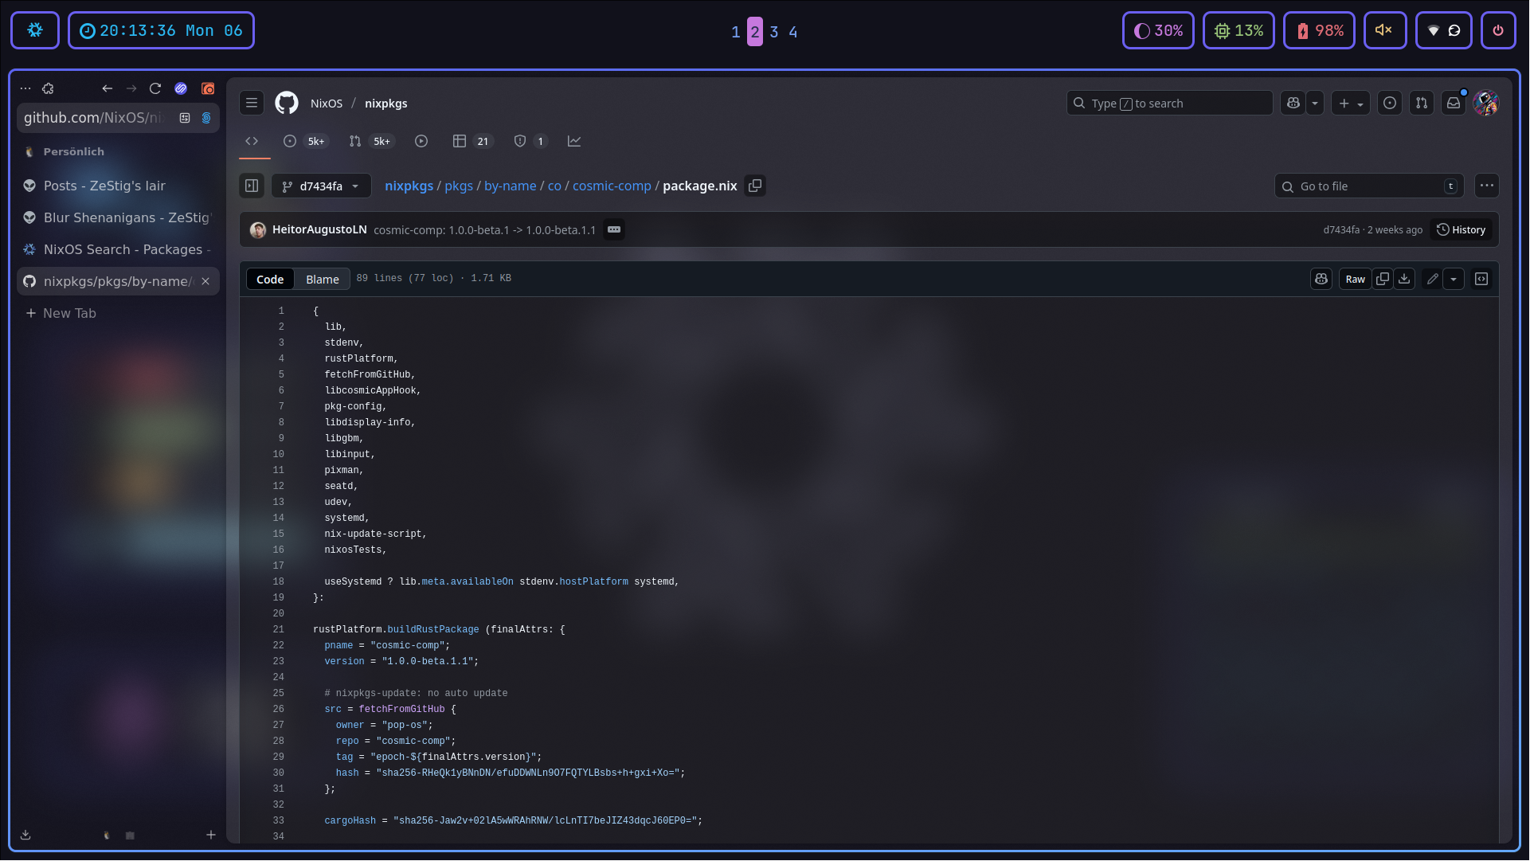Open the GitHub notifications inbox
The width and height of the screenshot is (1530, 861).
(x=1454, y=104)
